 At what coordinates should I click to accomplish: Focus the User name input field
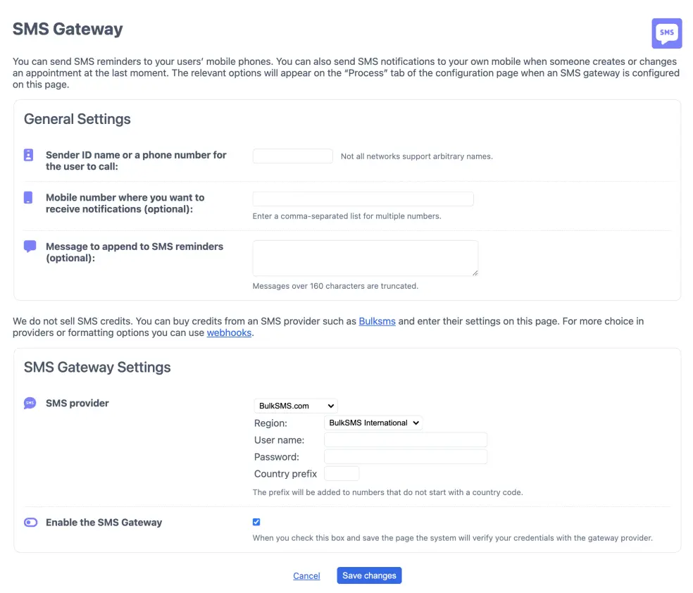[405, 439]
